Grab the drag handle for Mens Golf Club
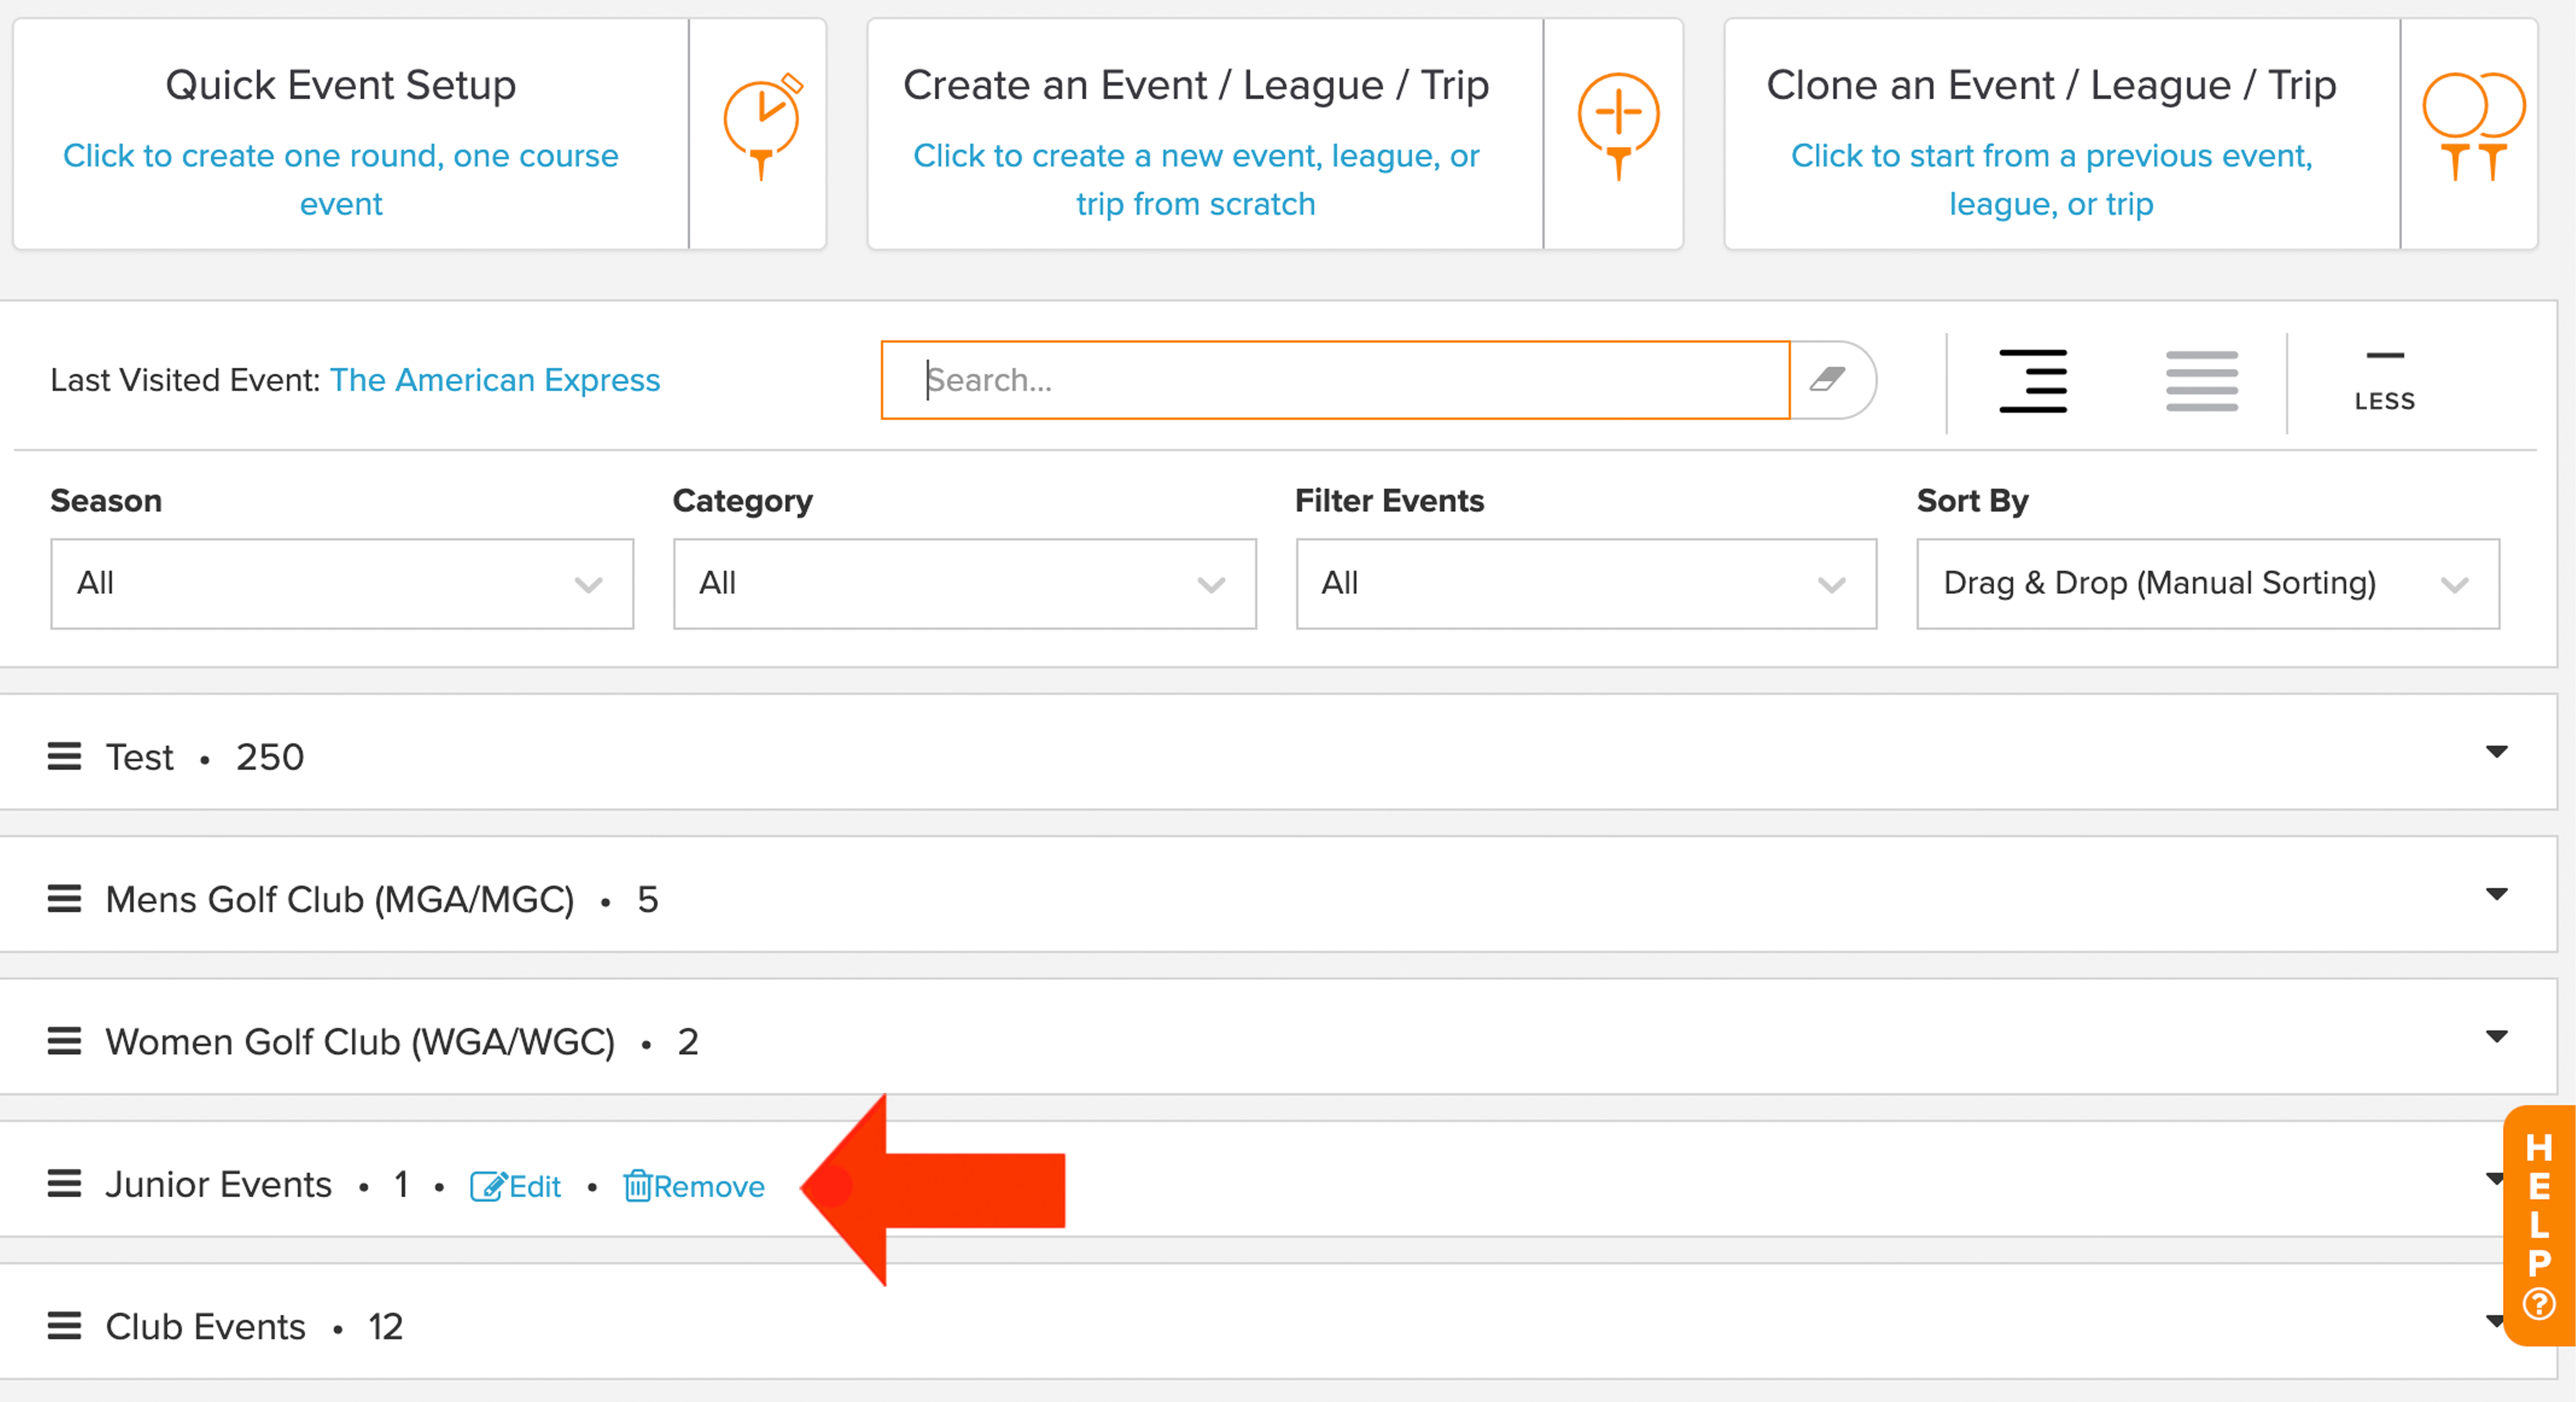The height and width of the screenshot is (1402, 2576). 64,899
